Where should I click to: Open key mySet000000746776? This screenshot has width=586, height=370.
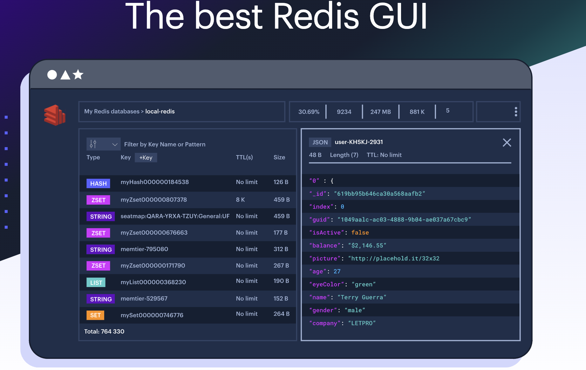click(152, 315)
